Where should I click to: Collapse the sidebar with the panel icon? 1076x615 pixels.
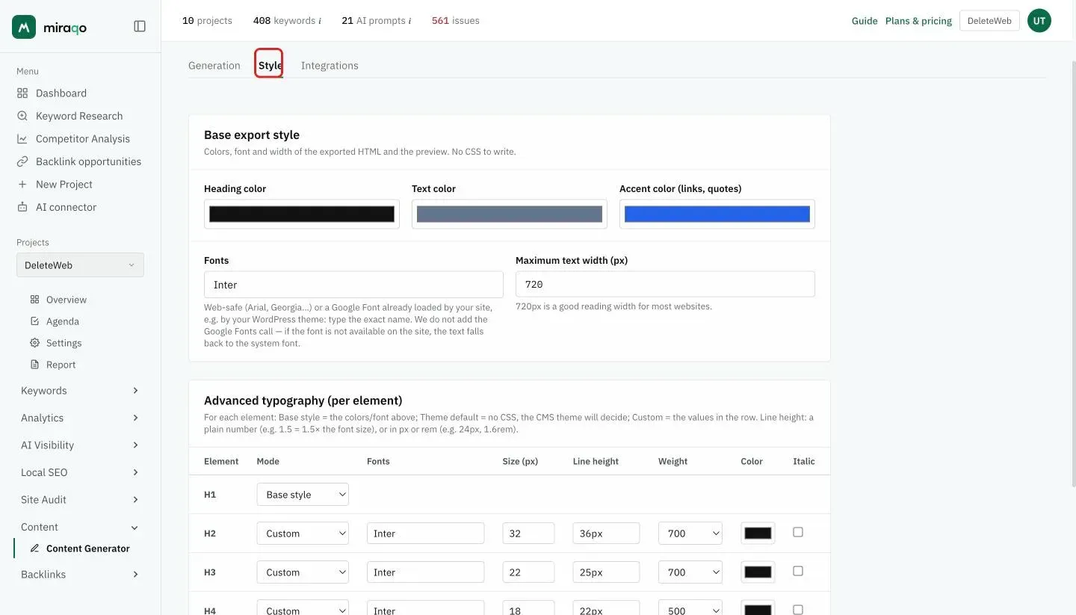pyautogui.click(x=140, y=26)
